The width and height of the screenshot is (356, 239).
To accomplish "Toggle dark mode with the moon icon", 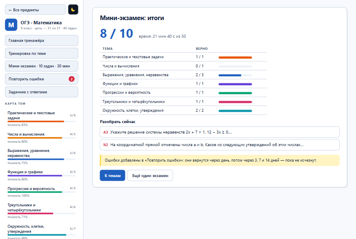I will click(x=73, y=10).
